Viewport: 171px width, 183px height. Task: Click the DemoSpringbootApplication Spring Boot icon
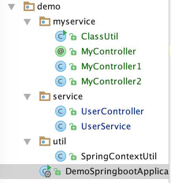point(45,171)
